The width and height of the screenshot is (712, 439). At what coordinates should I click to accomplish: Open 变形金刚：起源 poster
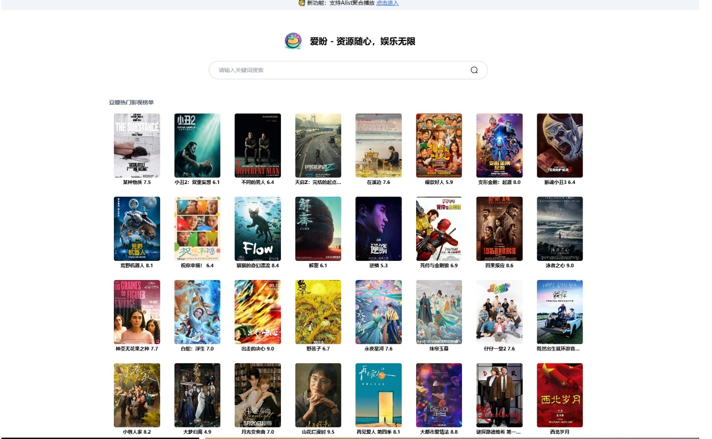coord(499,145)
